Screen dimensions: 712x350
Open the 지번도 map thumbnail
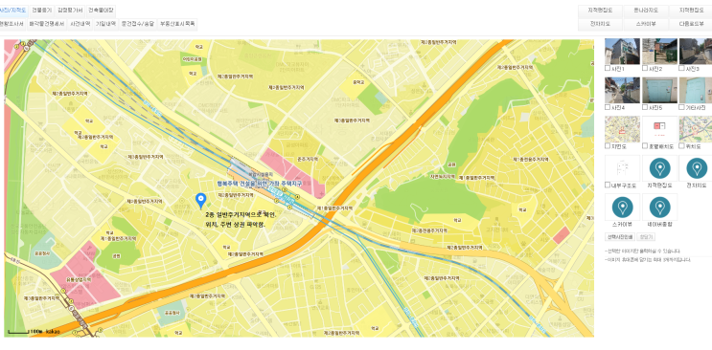click(x=623, y=129)
